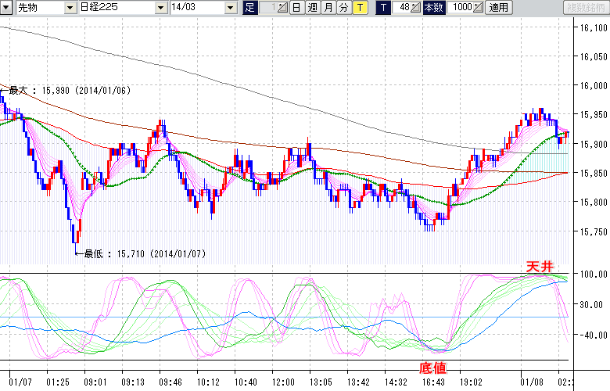Toggle the yellow T tick chart button
Screen dimensions: 610x391
359,8
